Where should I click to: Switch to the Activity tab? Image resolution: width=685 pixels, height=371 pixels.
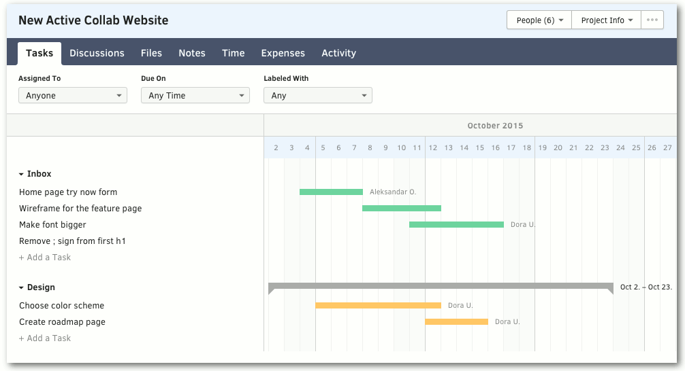click(338, 53)
